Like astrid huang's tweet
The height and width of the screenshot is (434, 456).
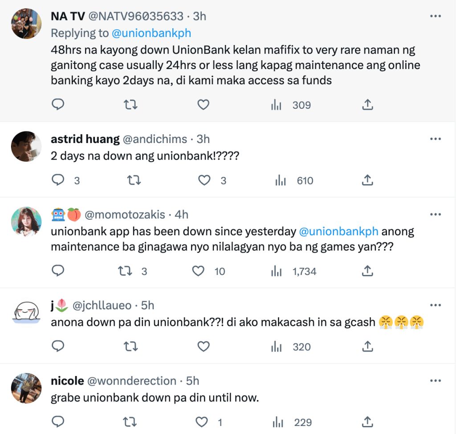coord(204,180)
